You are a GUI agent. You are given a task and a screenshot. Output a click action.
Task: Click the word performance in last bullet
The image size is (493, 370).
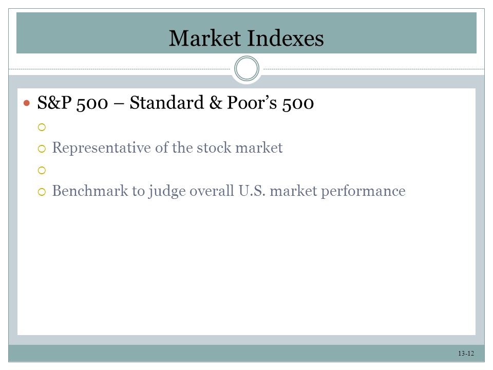[x=363, y=192]
